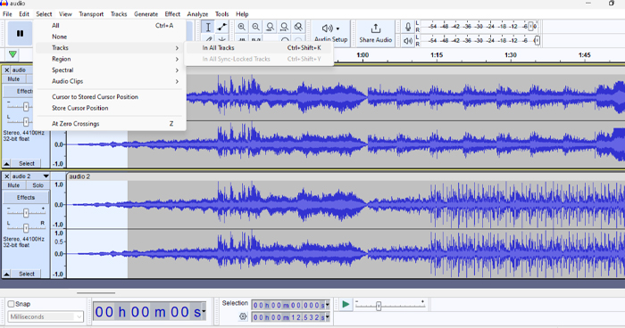Adjust the playback level meter slider
625x328 pixels.
(x=537, y=41)
